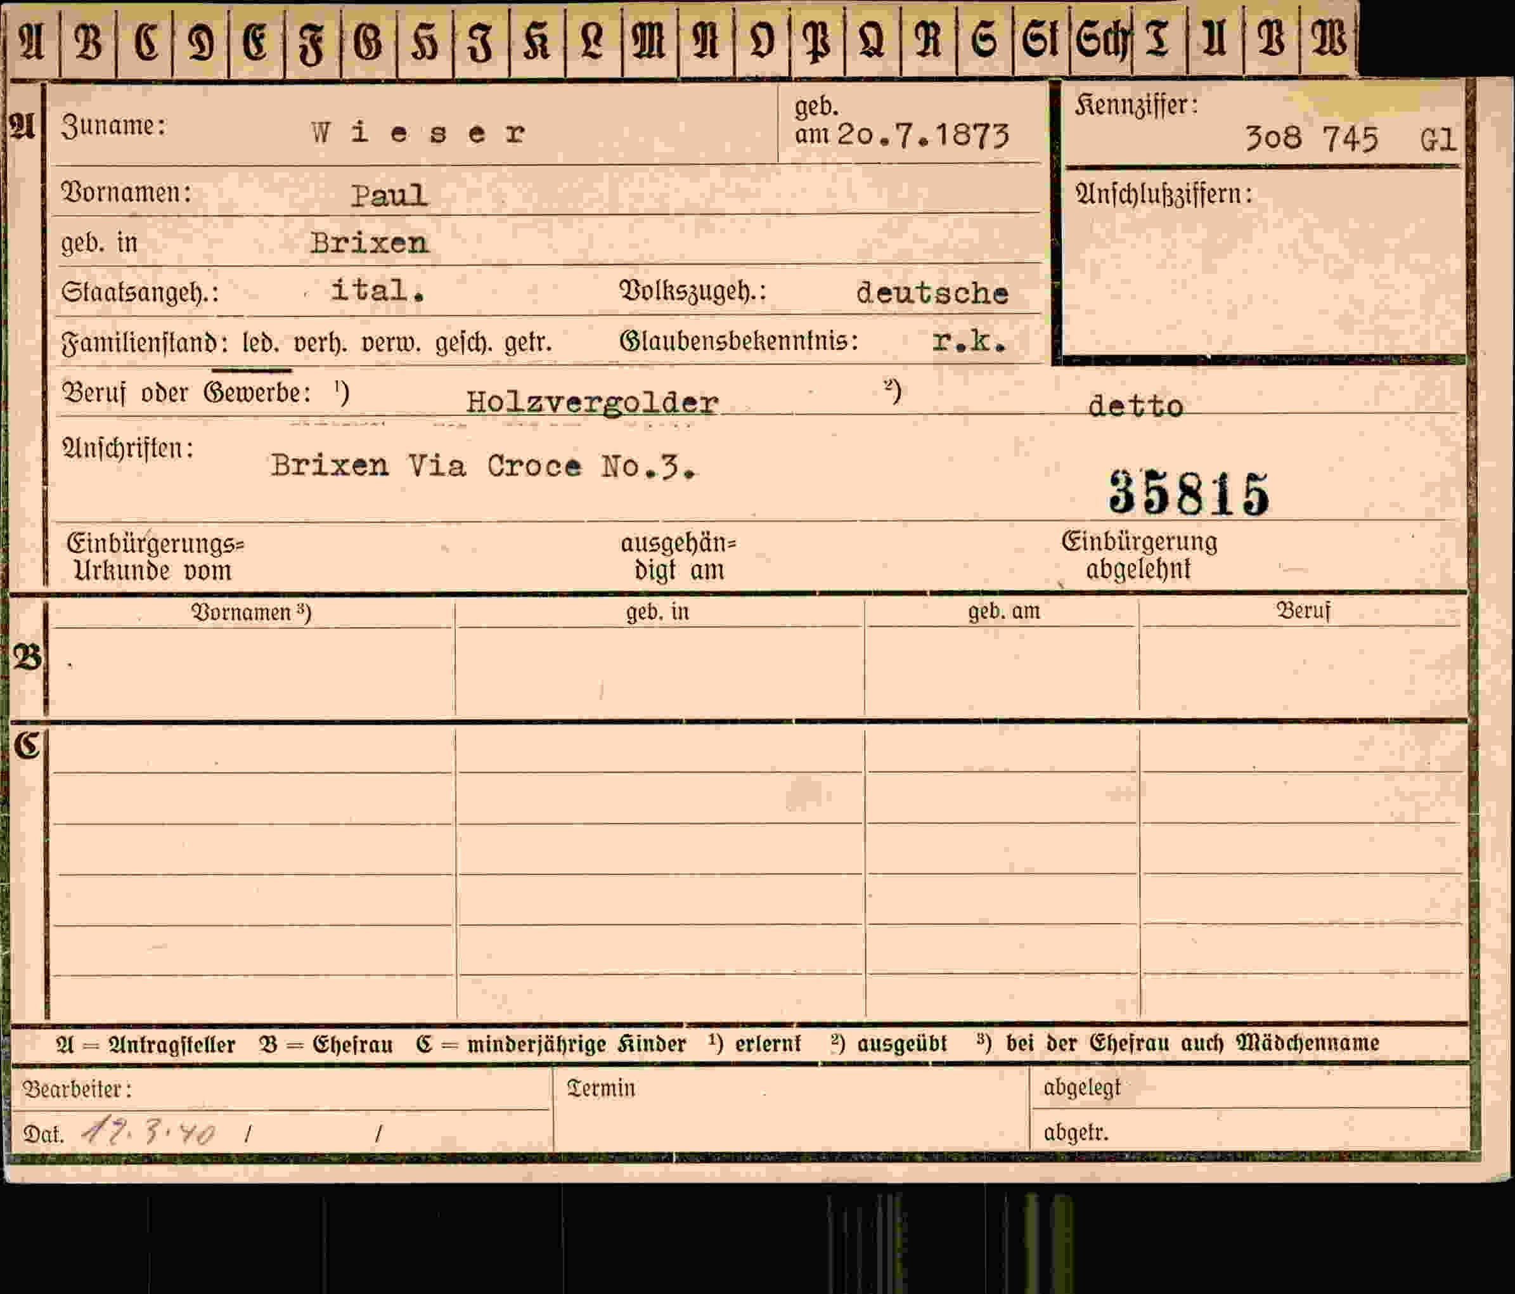Screen dimensions: 1515x1294
Task: Click the 'Gl' code after the Kennziffer
Action: pyautogui.click(x=1438, y=139)
